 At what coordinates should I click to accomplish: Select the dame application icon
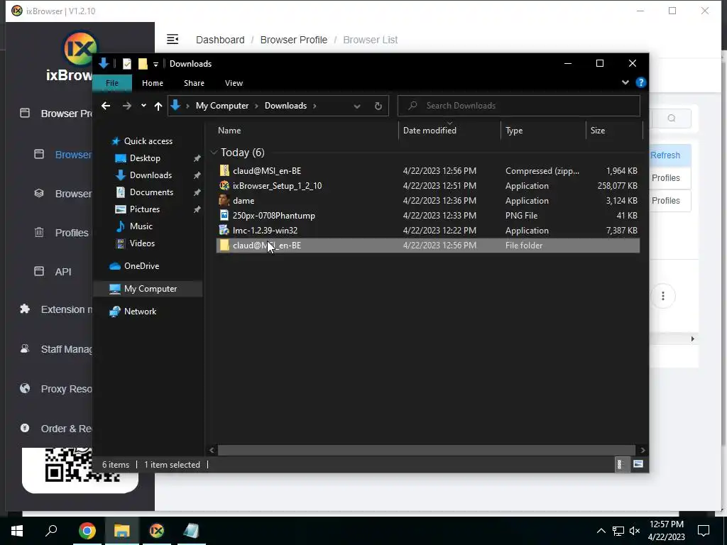coord(224,201)
